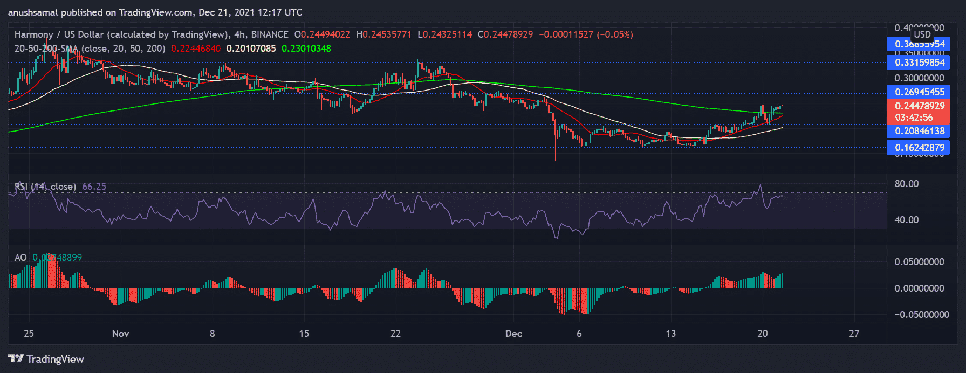Click the 0.33159854 blue price label
Viewport: 966px width, 373px height.
(919, 63)
